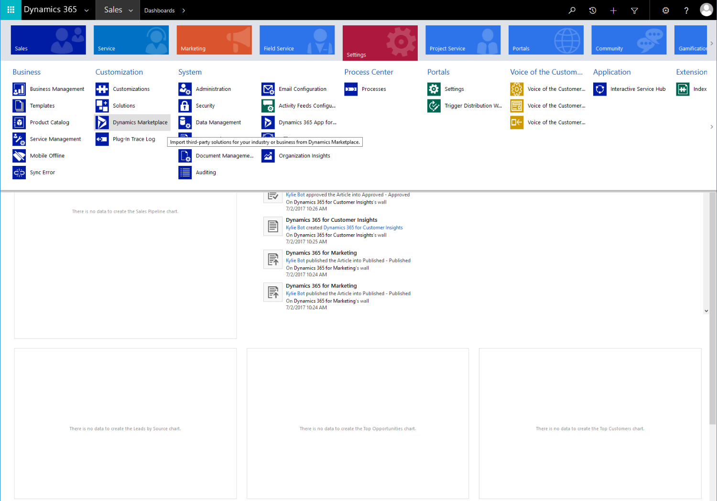Screen dimensions: 717x501
Task: Click the Auditing icon
Action: point(185,173)
